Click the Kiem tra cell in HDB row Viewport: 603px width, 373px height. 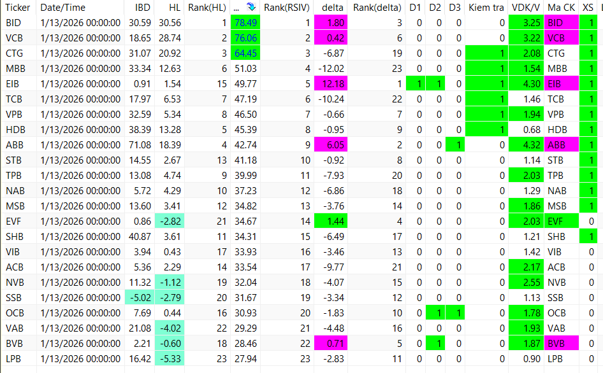pyautogui.click(x=486, y=129)
